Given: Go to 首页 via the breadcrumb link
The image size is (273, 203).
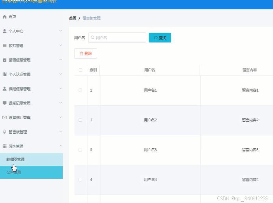Looking at the screenshot, I should [x=72, y=18].
